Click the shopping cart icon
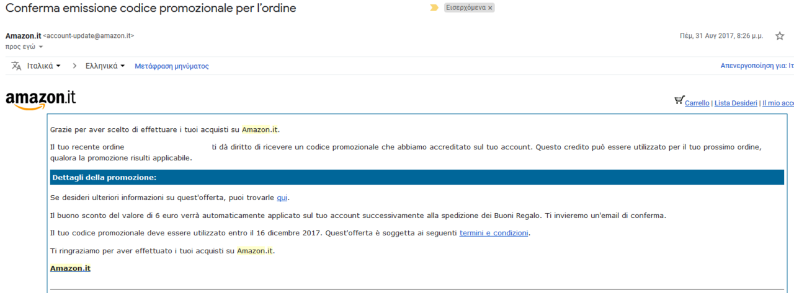 pos(679,100)
